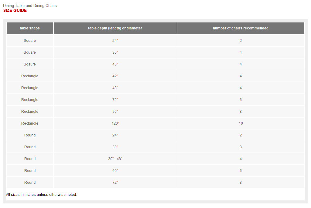Select the misspelled Sqaure shape cell
311x208 pixels.
coord(30,64)
